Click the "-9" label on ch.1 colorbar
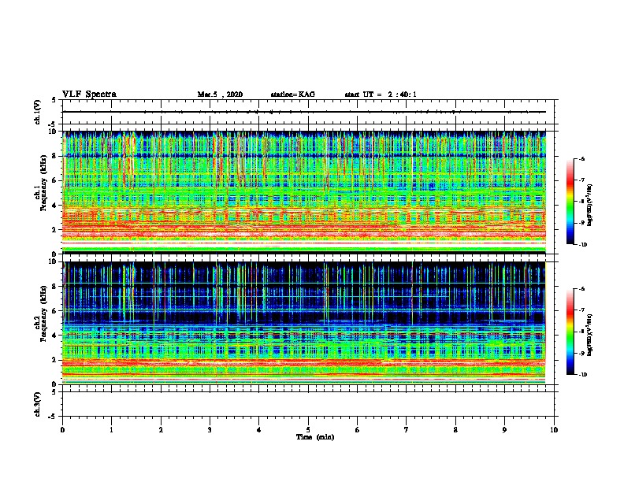624x482 pixels. pos(581,223)
